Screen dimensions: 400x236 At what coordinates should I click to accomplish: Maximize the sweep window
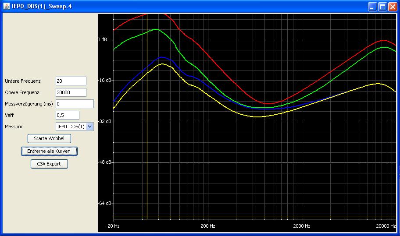click(x=382, y=7)
